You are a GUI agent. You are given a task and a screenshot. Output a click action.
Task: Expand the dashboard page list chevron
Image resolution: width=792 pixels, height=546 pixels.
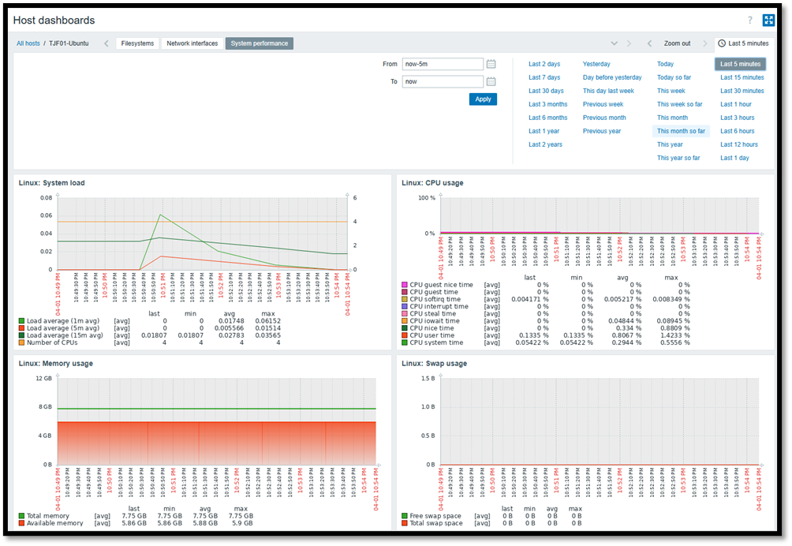point(615,43)
